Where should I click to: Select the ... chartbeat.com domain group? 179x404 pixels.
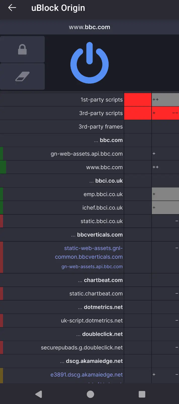[x=62, y=280]
